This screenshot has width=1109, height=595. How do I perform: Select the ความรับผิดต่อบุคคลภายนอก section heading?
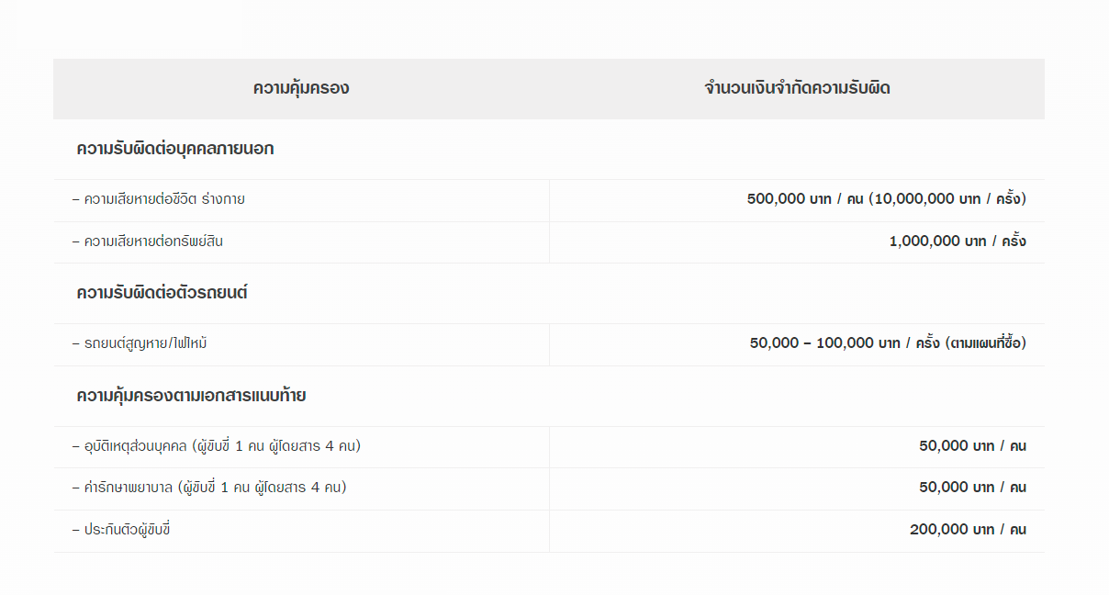tap(175, 149)
